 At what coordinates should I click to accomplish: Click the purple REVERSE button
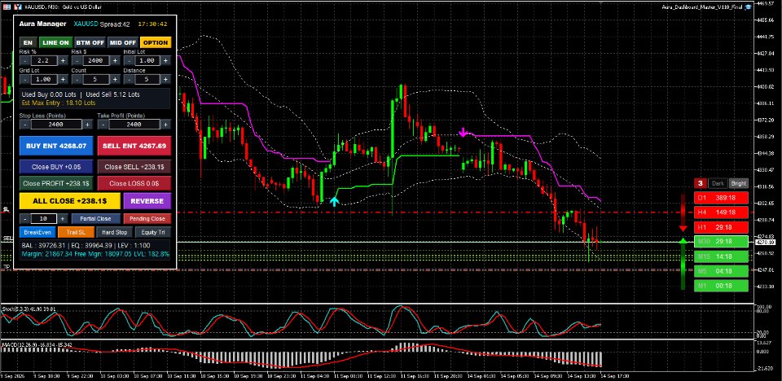(x=147, y=201)
